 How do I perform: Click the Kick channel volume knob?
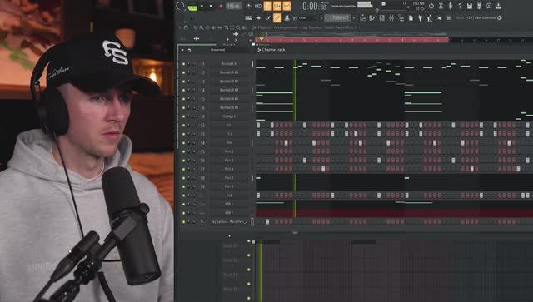pos(194,196)
